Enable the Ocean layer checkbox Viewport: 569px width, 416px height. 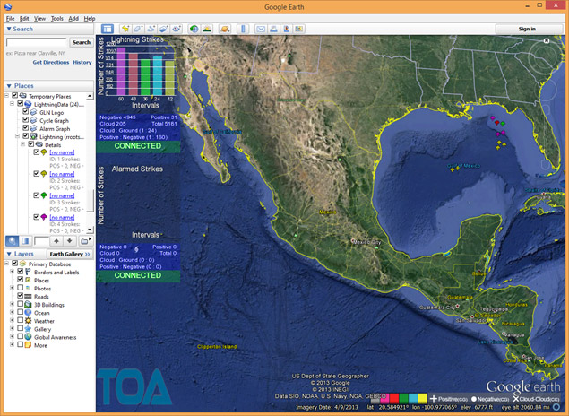pyautogui.click(x=21, y=312)
